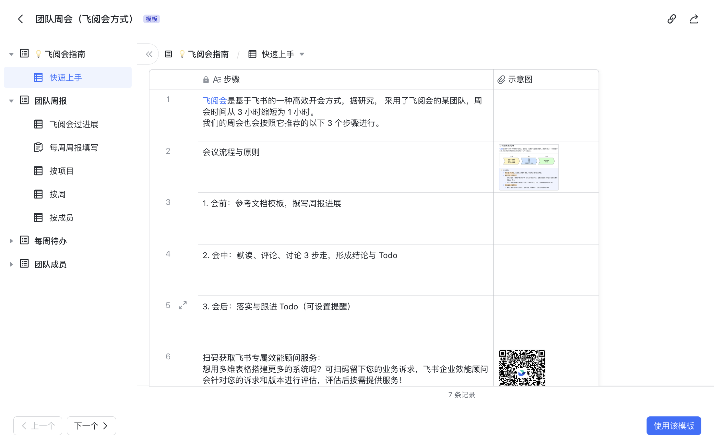Click the 按项目 grid icon
Image resolution: width=714 pixels, height=443 pixels.
click(x=38, y=171)
